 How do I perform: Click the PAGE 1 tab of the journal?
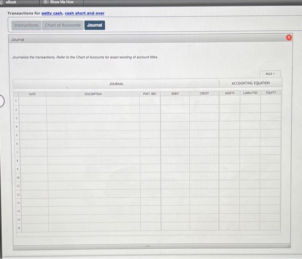pyautogui.click(x=270, y=74)
